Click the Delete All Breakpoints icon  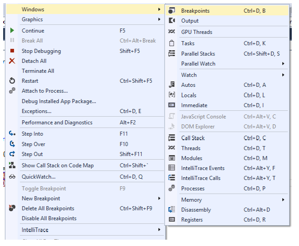point(12,208)
